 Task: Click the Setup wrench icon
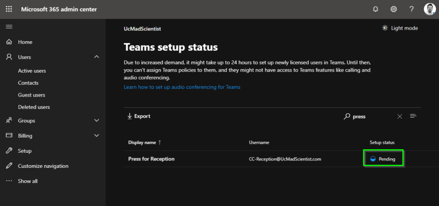(9, 151)
